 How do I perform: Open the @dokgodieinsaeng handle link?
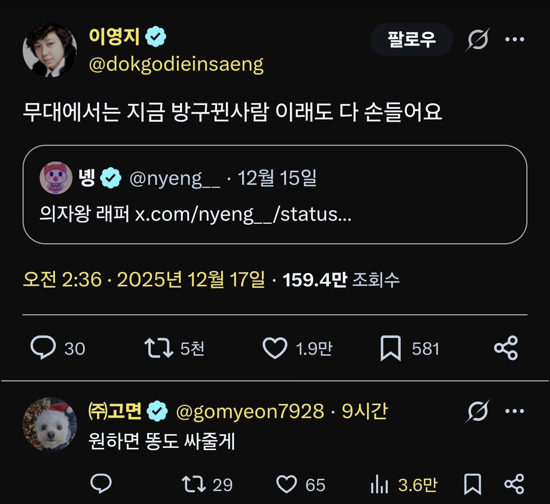pyautogui.click(x=176, y=64)
